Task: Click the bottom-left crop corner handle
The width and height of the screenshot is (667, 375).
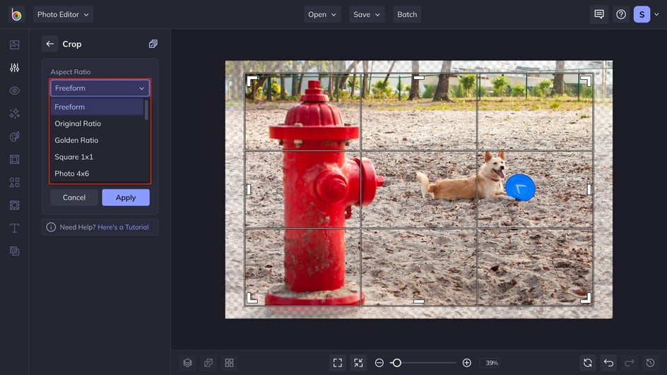Action: pyautogui.click(x=252, y=298)
